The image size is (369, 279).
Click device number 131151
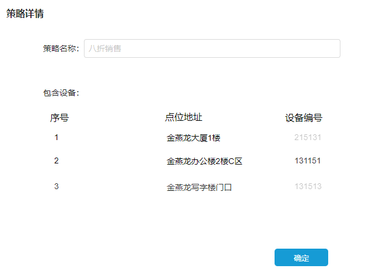tap(308, 161)
